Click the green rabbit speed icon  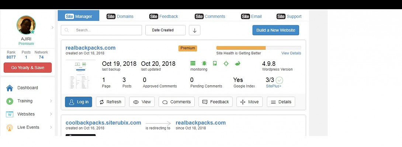(x=238, y=63)
